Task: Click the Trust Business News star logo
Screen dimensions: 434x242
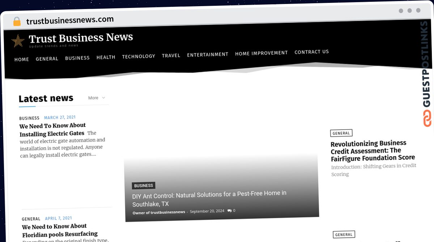Action: (x=18, y=41)
